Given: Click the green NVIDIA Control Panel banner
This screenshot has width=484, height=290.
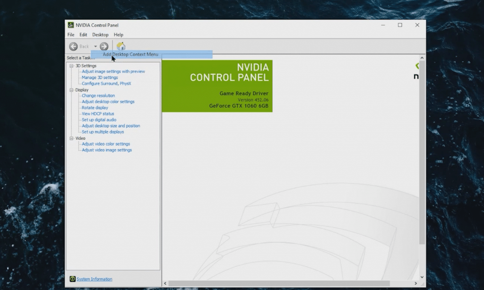Looking at the screenshot, I should click(218, 85).
